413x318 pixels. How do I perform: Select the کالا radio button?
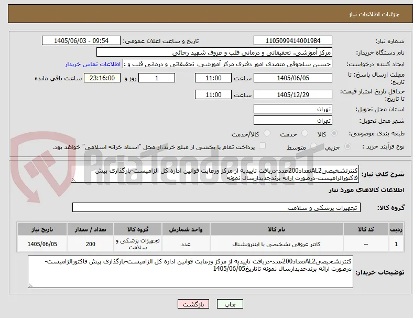334,133
